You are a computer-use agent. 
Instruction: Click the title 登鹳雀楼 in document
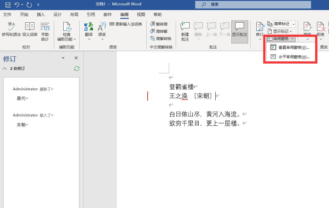point(181,87)
